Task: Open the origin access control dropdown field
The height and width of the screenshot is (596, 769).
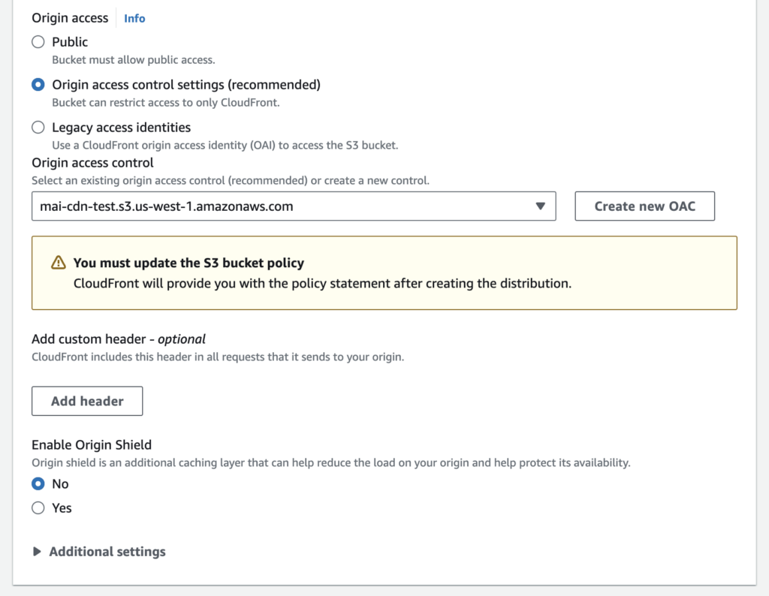Action: pyautogui.click(x=285, y=206)
